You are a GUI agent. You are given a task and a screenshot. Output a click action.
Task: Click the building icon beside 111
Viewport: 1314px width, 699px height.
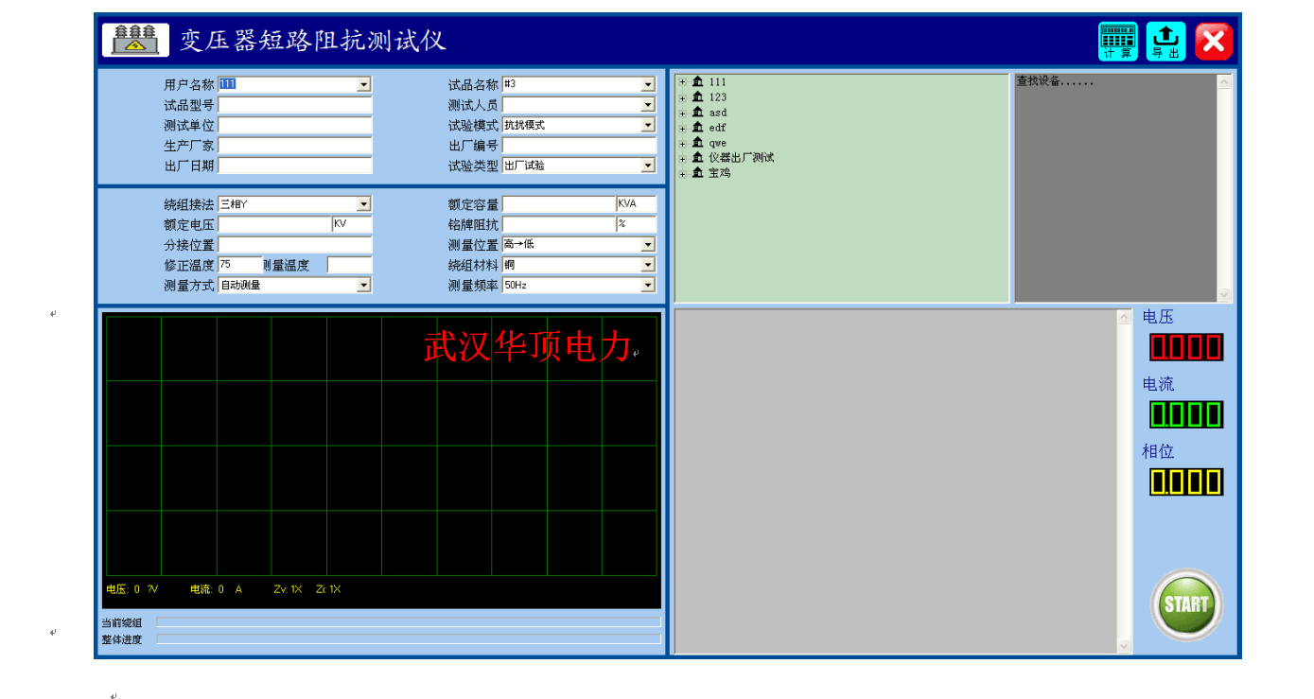[697, 82]
